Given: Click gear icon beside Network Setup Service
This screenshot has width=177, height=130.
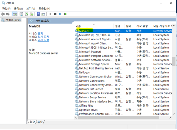Looking at the screenshot, I should [77, 97].
